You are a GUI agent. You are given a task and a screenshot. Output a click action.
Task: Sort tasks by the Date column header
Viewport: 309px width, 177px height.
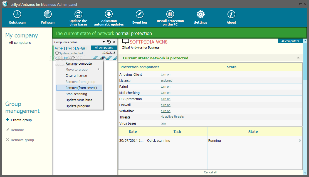(132, 132)
